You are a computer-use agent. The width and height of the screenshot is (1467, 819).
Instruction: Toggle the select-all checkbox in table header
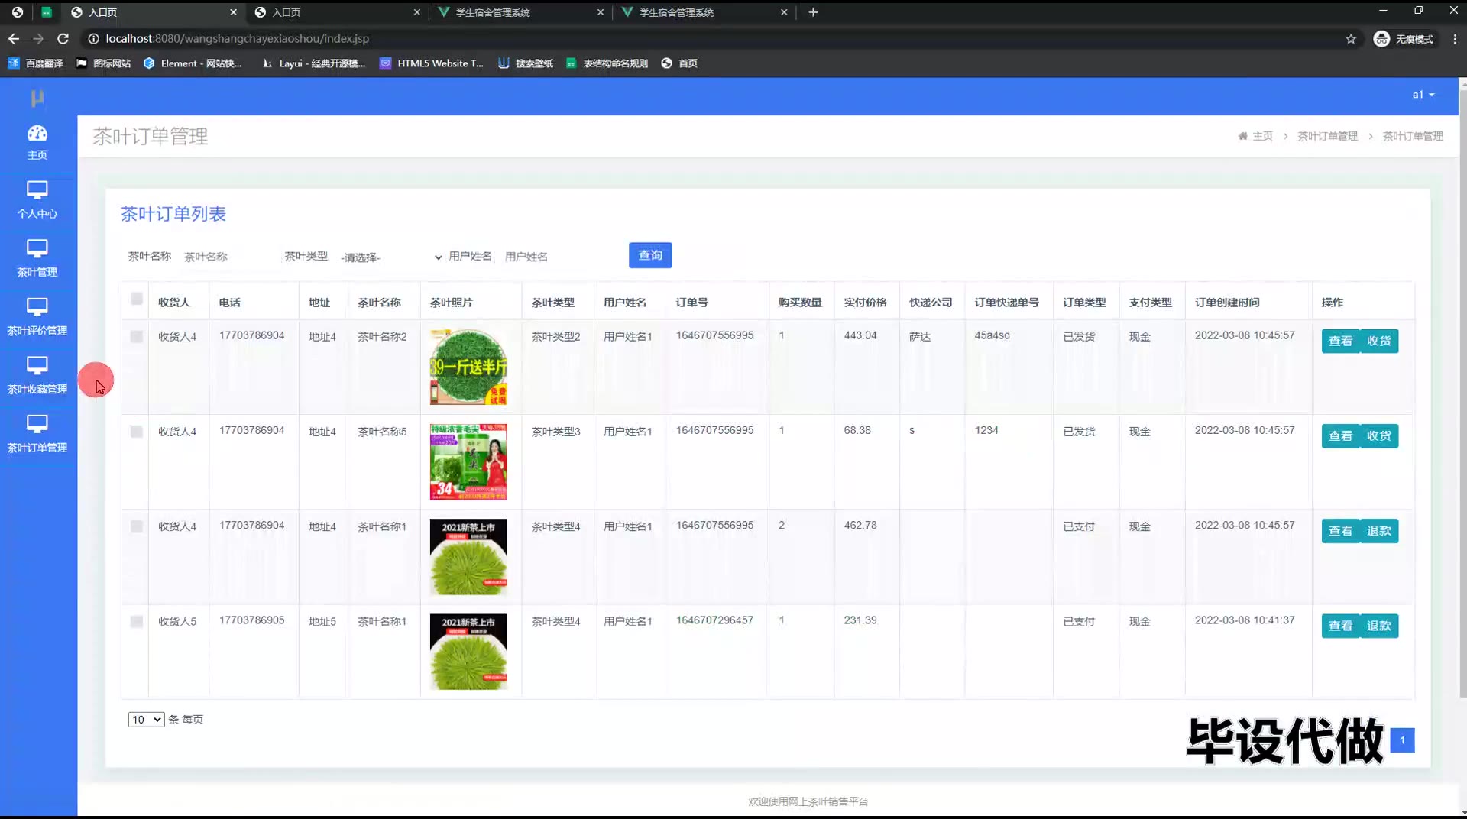(x=136, y=299)
